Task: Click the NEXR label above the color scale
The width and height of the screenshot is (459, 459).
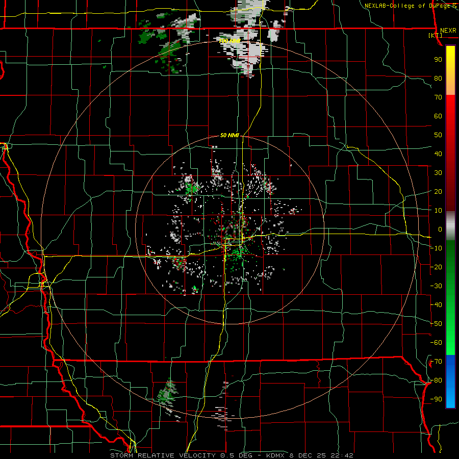Action: (448, 31)
